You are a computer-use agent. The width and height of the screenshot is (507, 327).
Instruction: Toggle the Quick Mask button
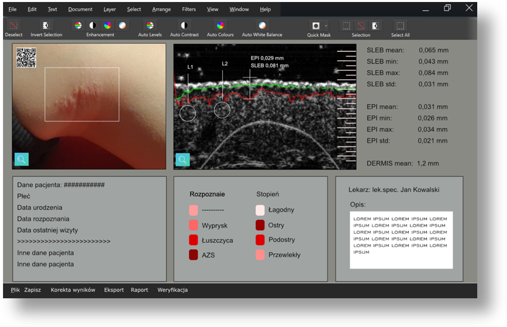316,26
